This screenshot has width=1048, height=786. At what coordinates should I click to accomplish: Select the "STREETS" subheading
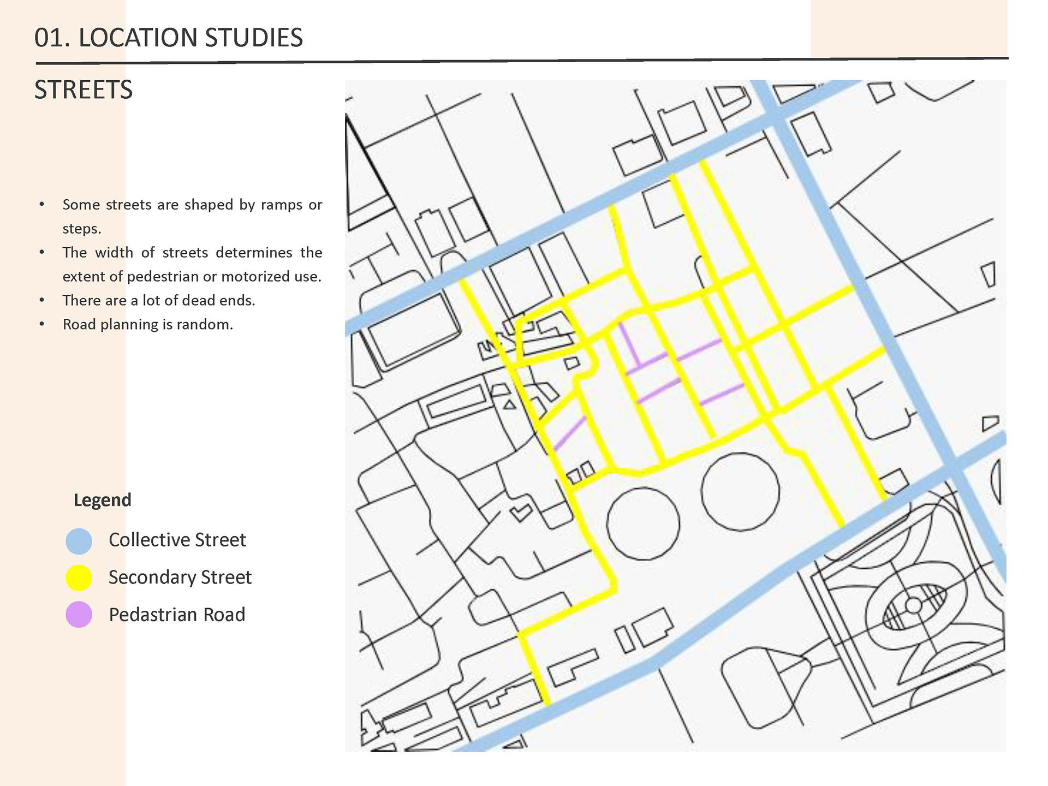84,90
